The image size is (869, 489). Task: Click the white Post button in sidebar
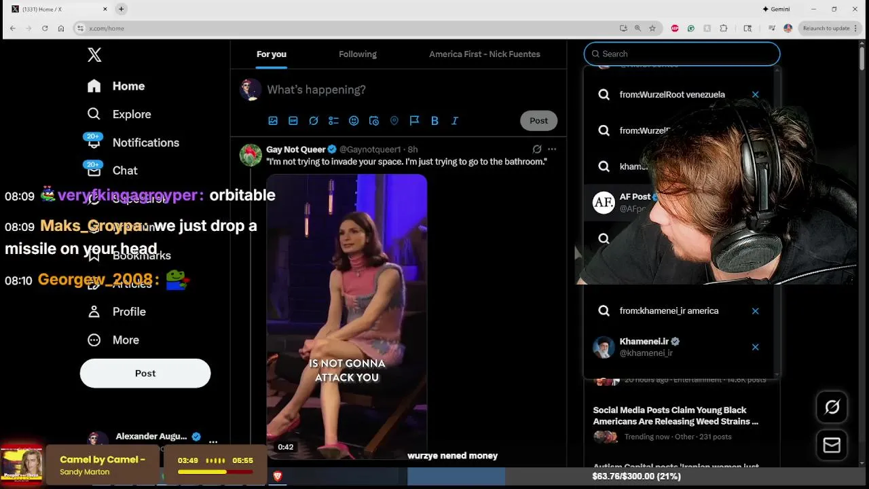[145, 374]
